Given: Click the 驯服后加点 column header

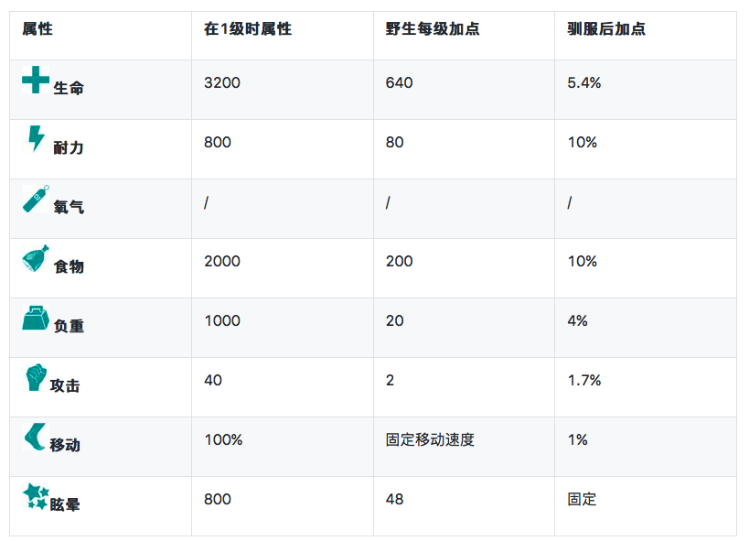Looking at the screenshot, I should point(606,29).
